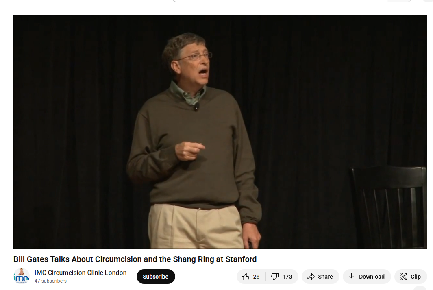Click the video player to pause playback

point(220,132)
